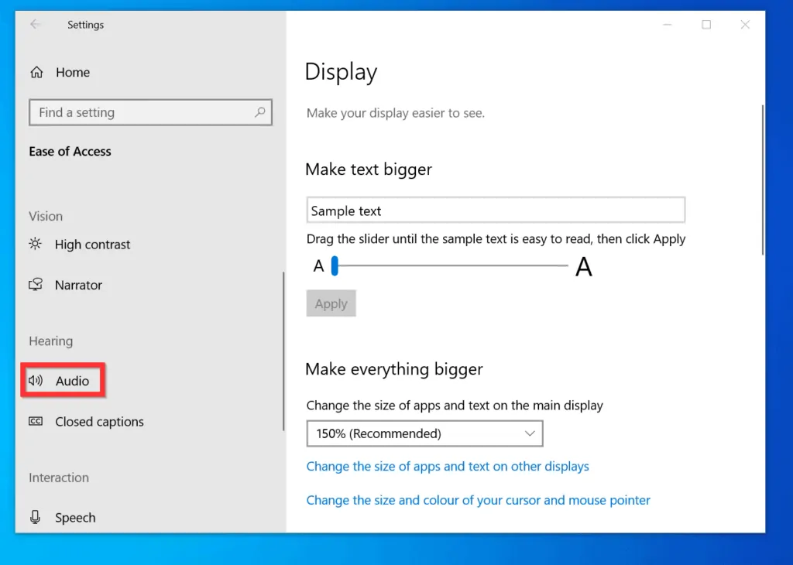Viewport: 793px width, 565px height.
Task: Go back using the back arrow
Action: tap(35, 25)
